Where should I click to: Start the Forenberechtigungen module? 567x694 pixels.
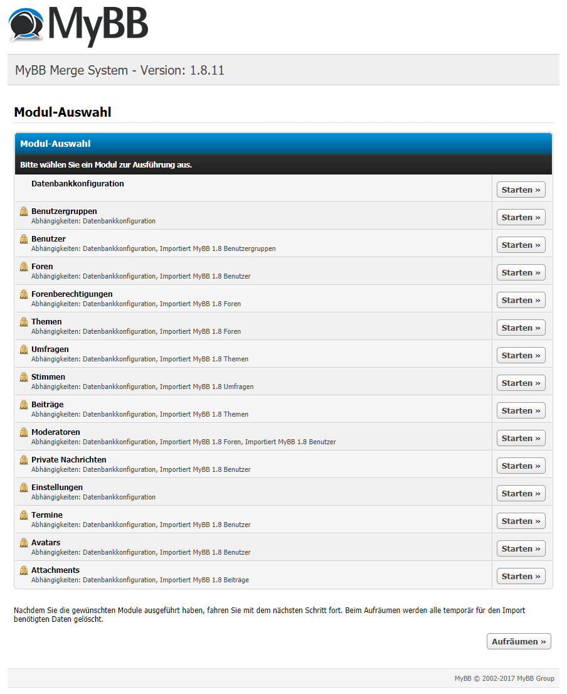coord(521,300)
